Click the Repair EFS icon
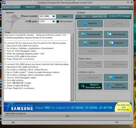The image size is (136, 128). pyautogui.click(x=85, y=51)
